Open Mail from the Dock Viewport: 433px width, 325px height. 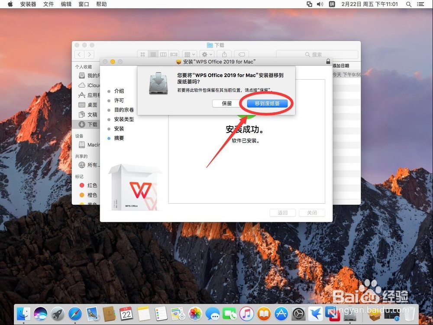(92, 314)
